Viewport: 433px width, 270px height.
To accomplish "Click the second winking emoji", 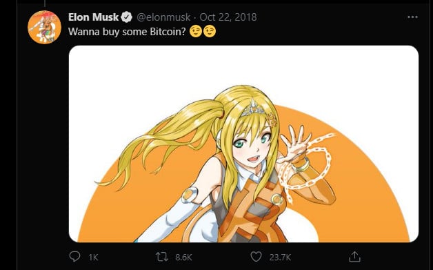I will [210, 32].
